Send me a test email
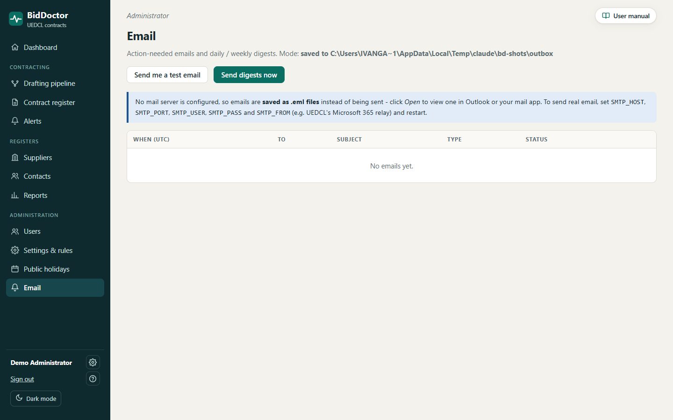673x420 pixels. (x=167, y=75)
